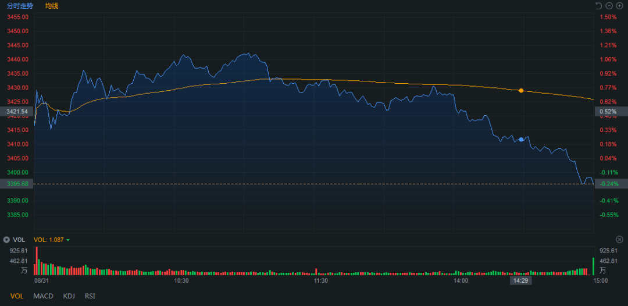This screenshot has width=628, height=306.
Task: Click the -0.24% percentage label on right axis
Action: click(608, 184)
